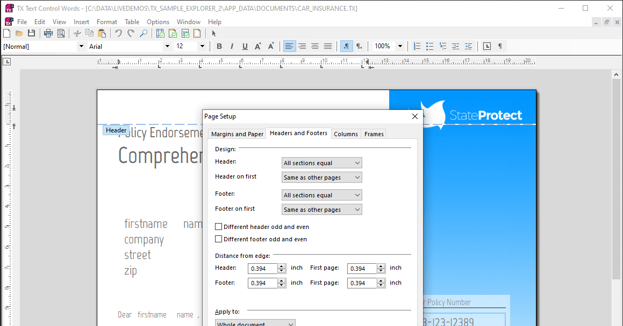Open the zoom percentage dropdown
The width and height of the screenshot is (623, 326).
pyautogui.click(x=400, y=46)
